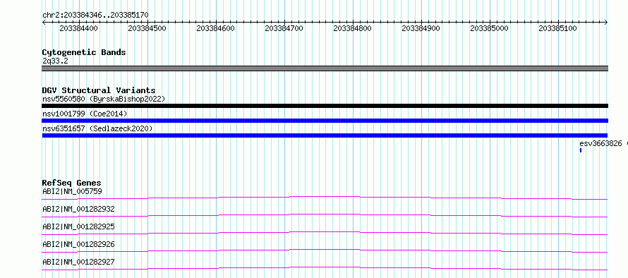
Task: Open ABI2|NM_001282926 transcript label
Action: click(x=78, y=244)
